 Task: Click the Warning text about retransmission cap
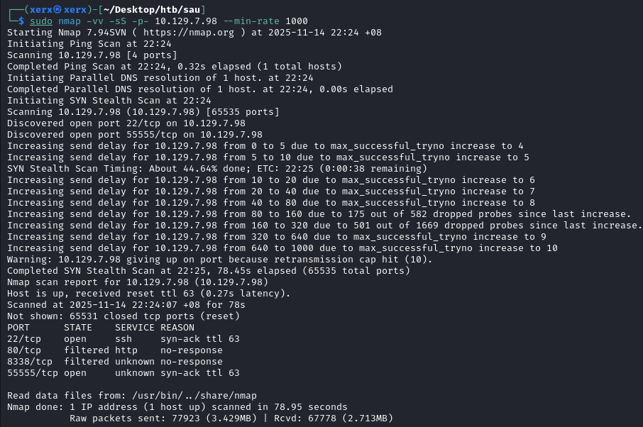(x=220, y=260)
